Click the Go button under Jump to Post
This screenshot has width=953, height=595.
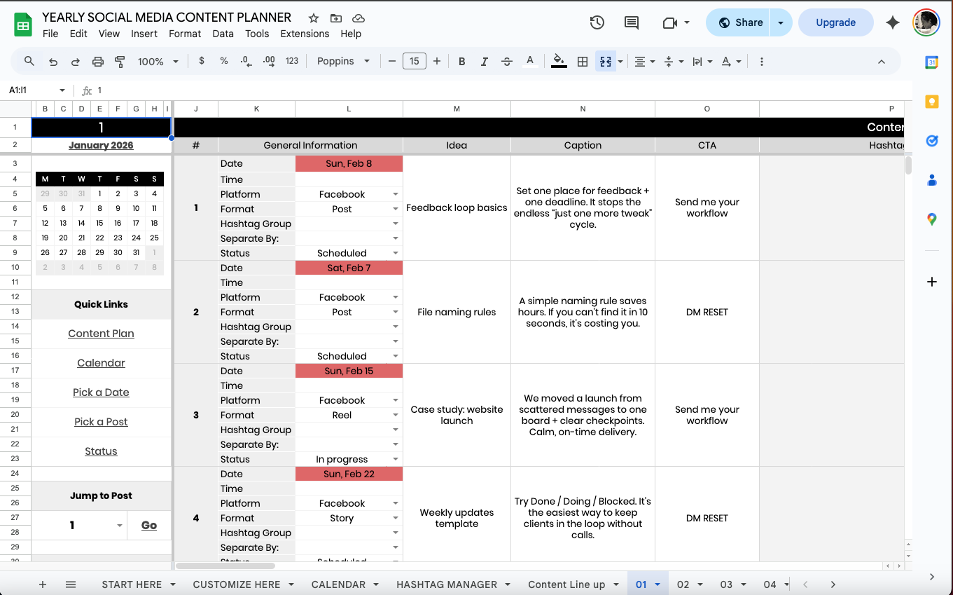[x=148, y=524]
